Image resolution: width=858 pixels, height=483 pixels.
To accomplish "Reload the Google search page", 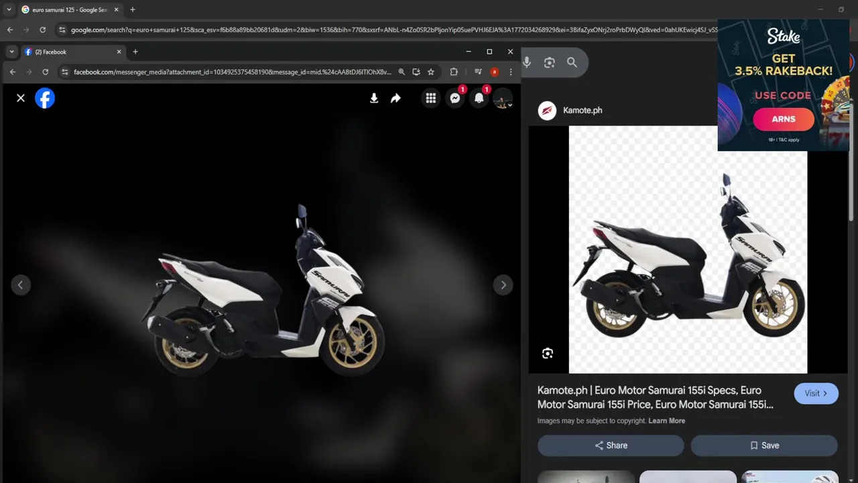I will [42, 30].
